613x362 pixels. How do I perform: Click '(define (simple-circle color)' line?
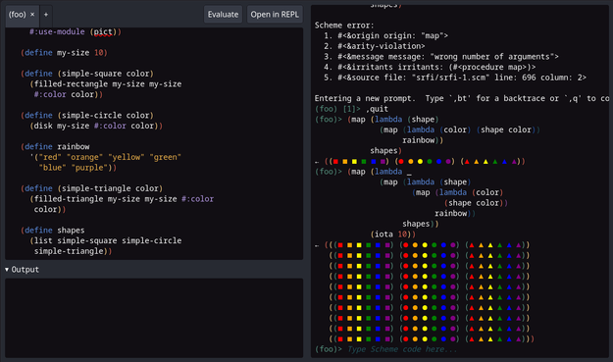click(87, 116)
